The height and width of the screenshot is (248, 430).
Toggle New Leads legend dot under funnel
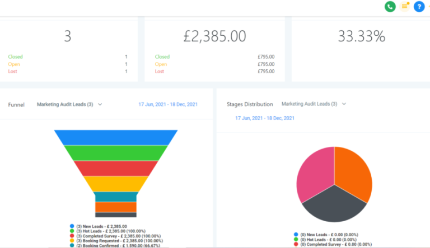coord(73,226)
